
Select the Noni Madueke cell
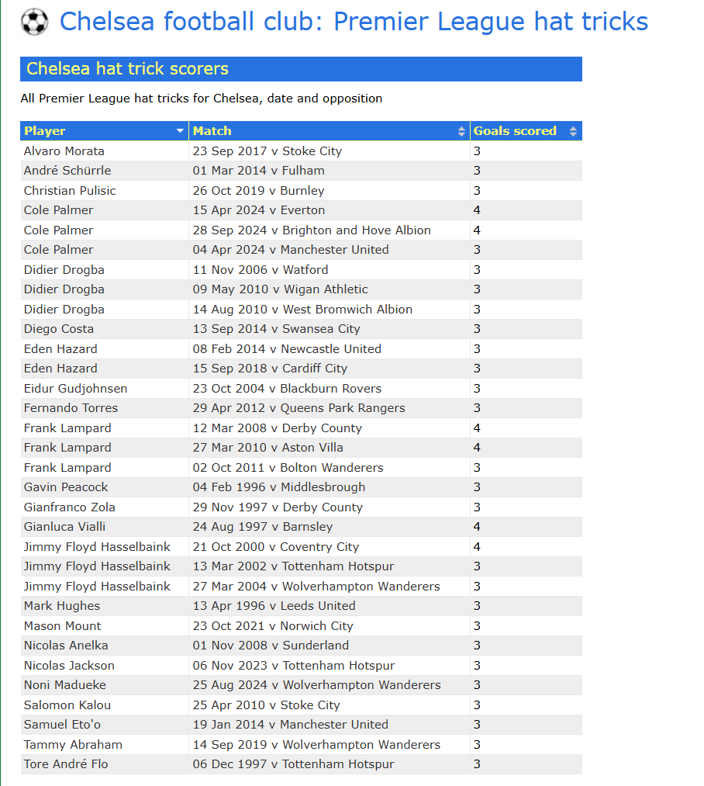click(x=104, y=685)
